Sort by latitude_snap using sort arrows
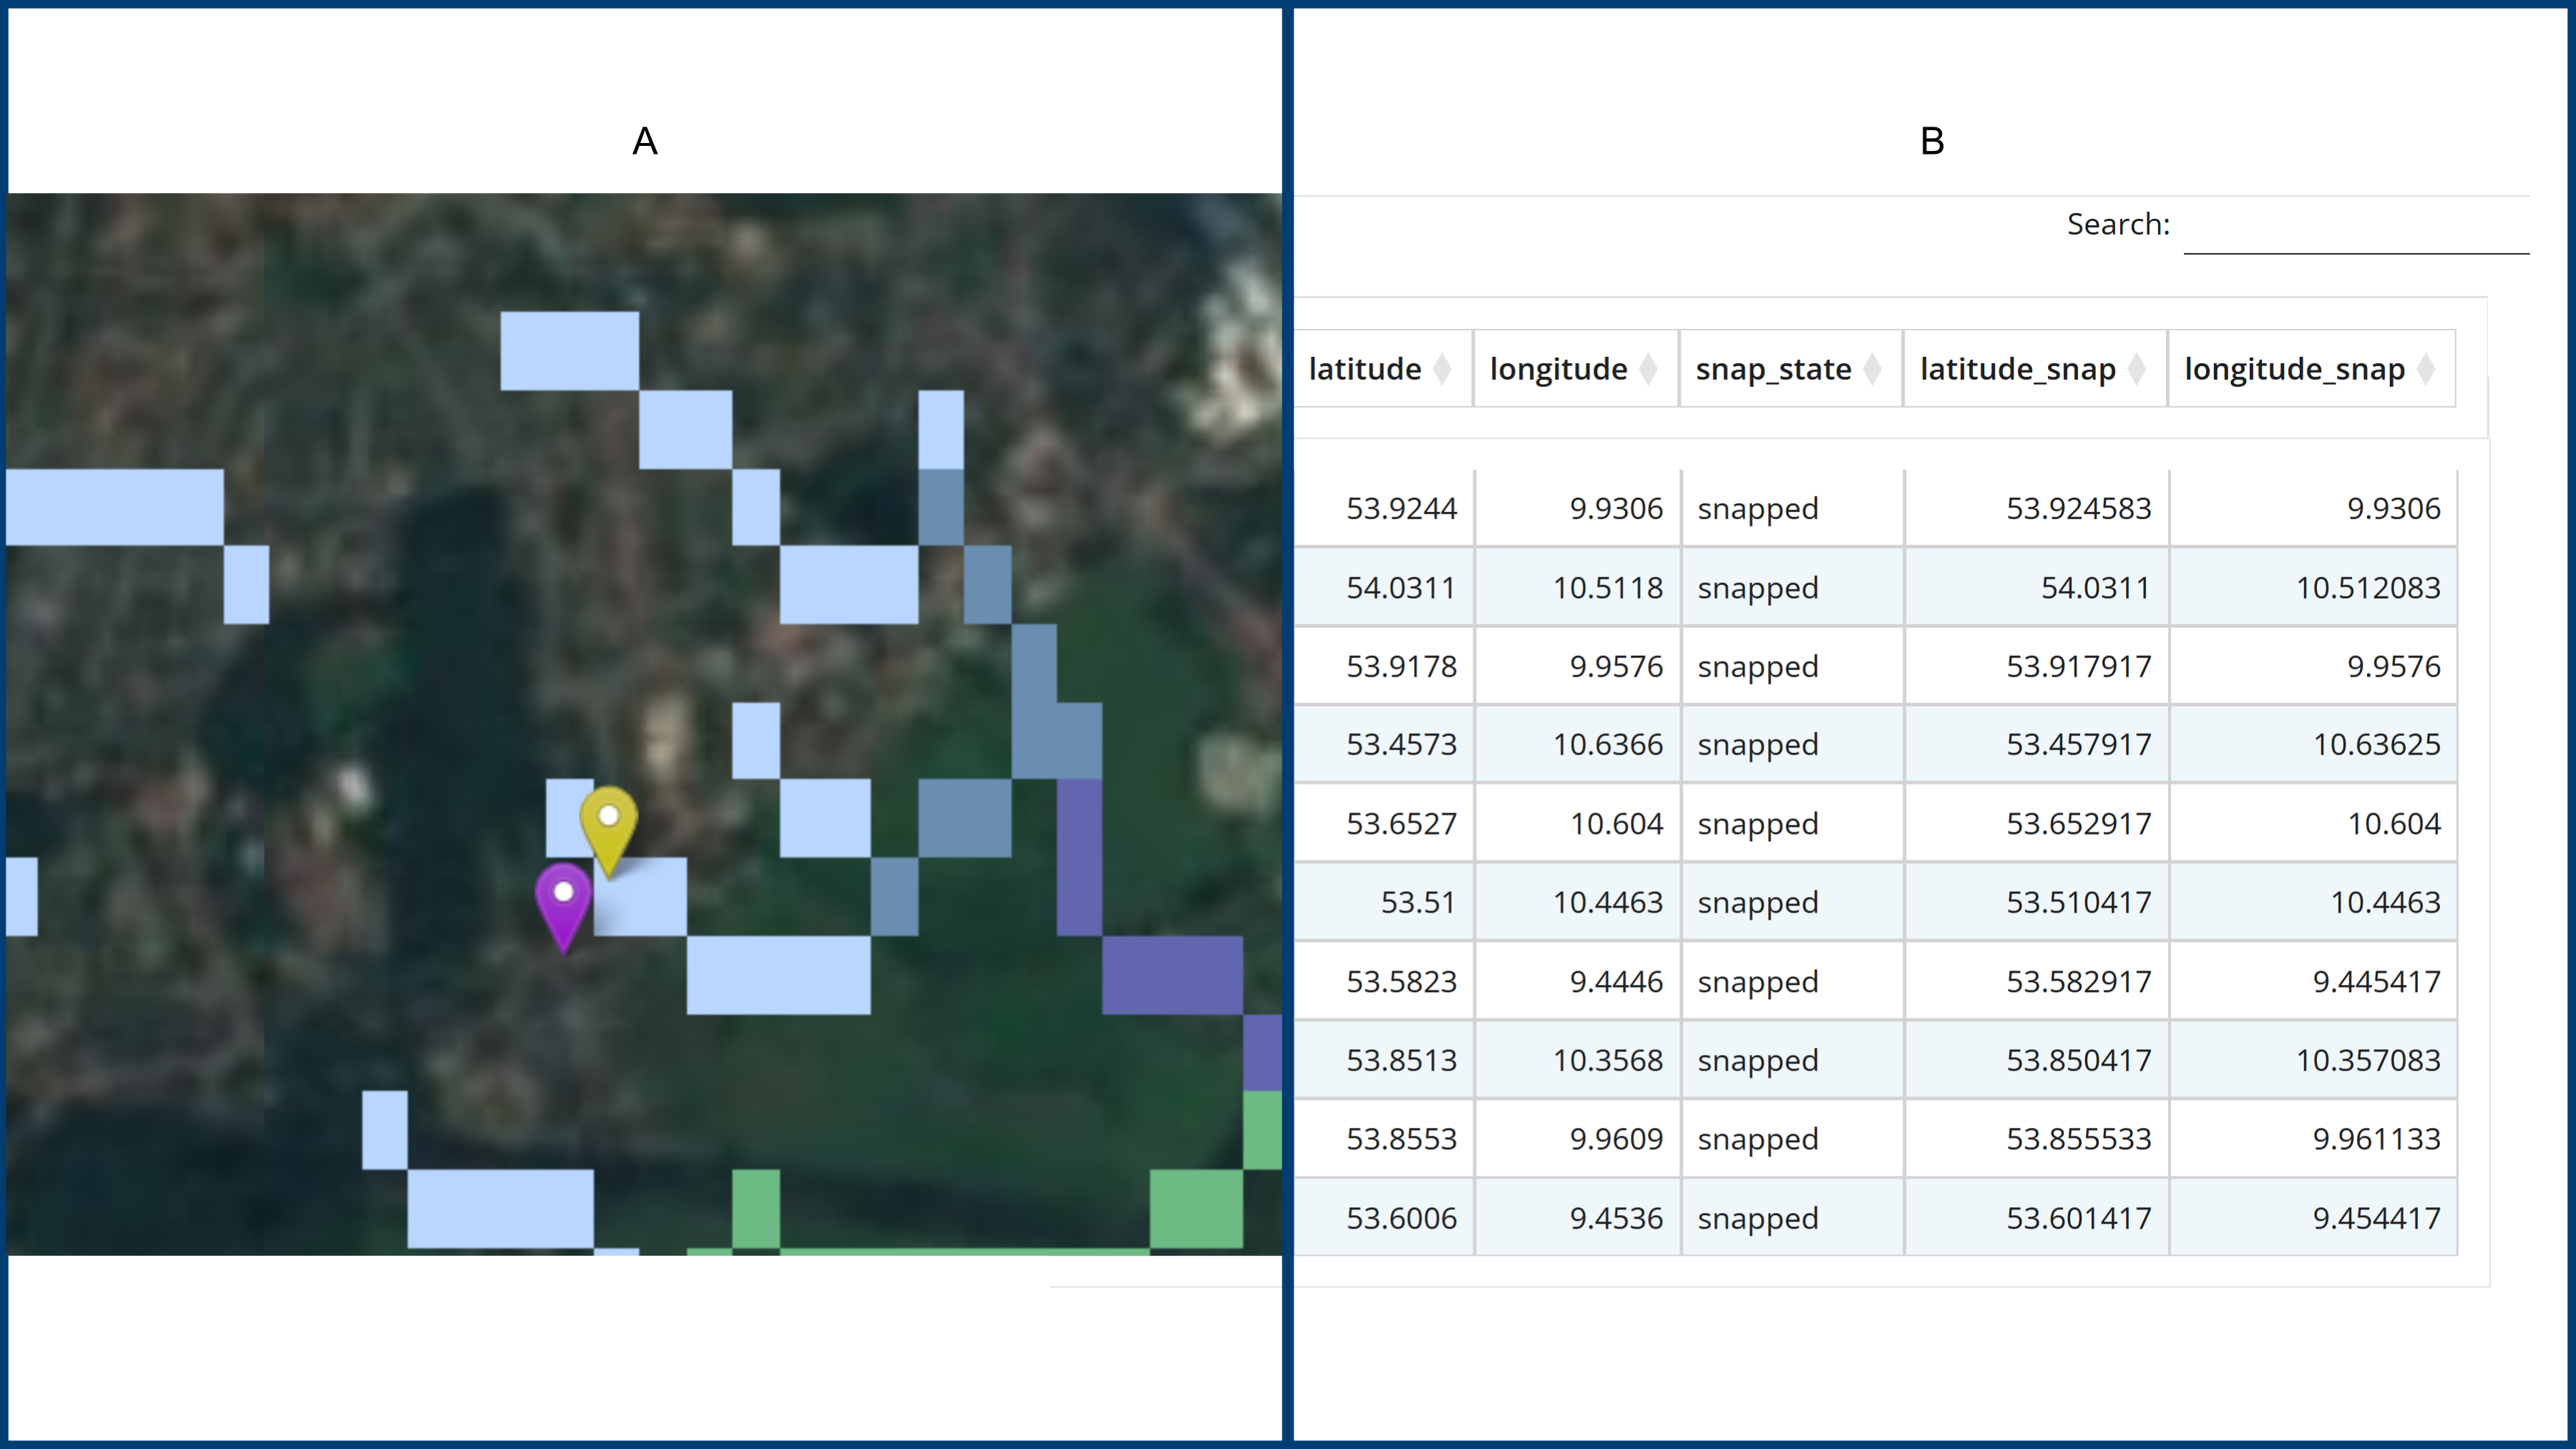This screenshot has height=1449, width=2576. 2136,369
